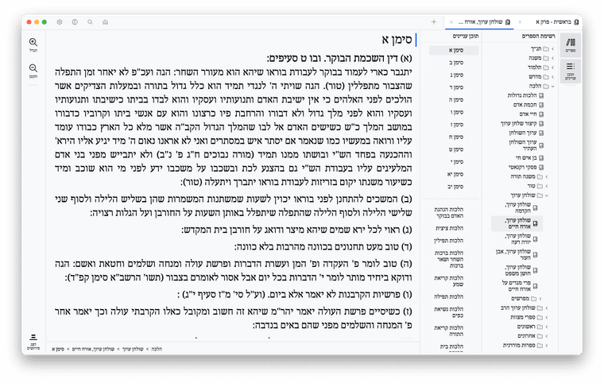Toggle the תוכן עניינים sidebar panel button
This screenshot has height=383, width=604.
pyautogui.click(x=570, y=71)
